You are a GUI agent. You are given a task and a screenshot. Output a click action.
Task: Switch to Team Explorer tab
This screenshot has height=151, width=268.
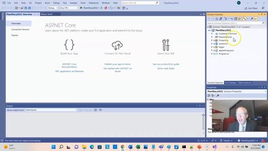point(245,83)
